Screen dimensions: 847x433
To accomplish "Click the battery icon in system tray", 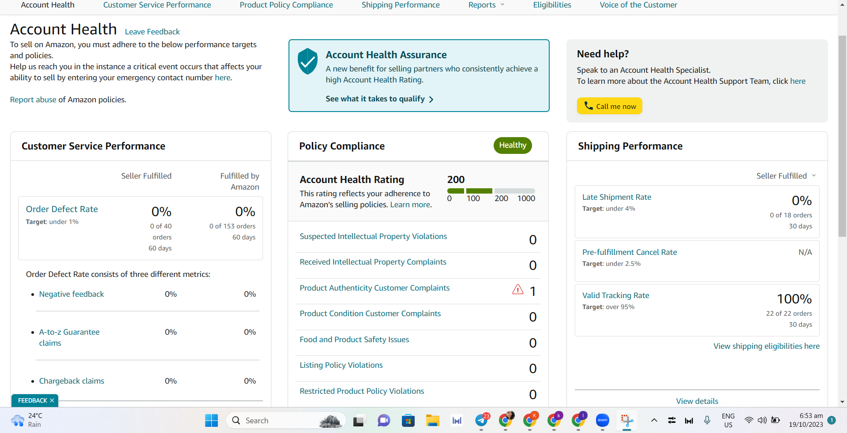I will tap(776, 420).
